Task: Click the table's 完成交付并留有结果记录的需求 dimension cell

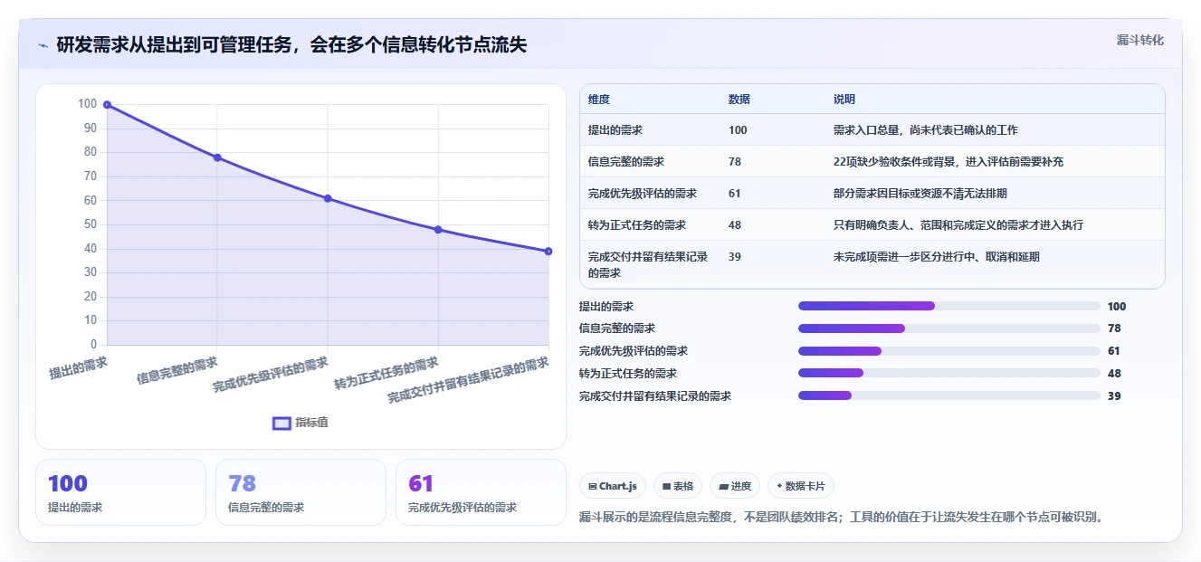Action: [x=648, y=264]
